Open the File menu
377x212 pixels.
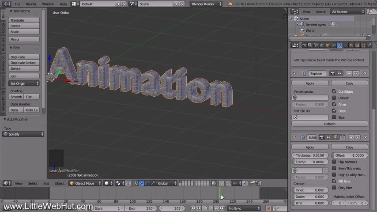coord(17,4)
